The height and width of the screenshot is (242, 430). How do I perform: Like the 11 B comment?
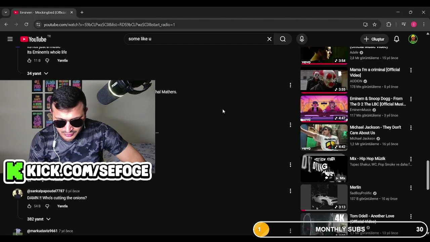click(x=29, y=61)
